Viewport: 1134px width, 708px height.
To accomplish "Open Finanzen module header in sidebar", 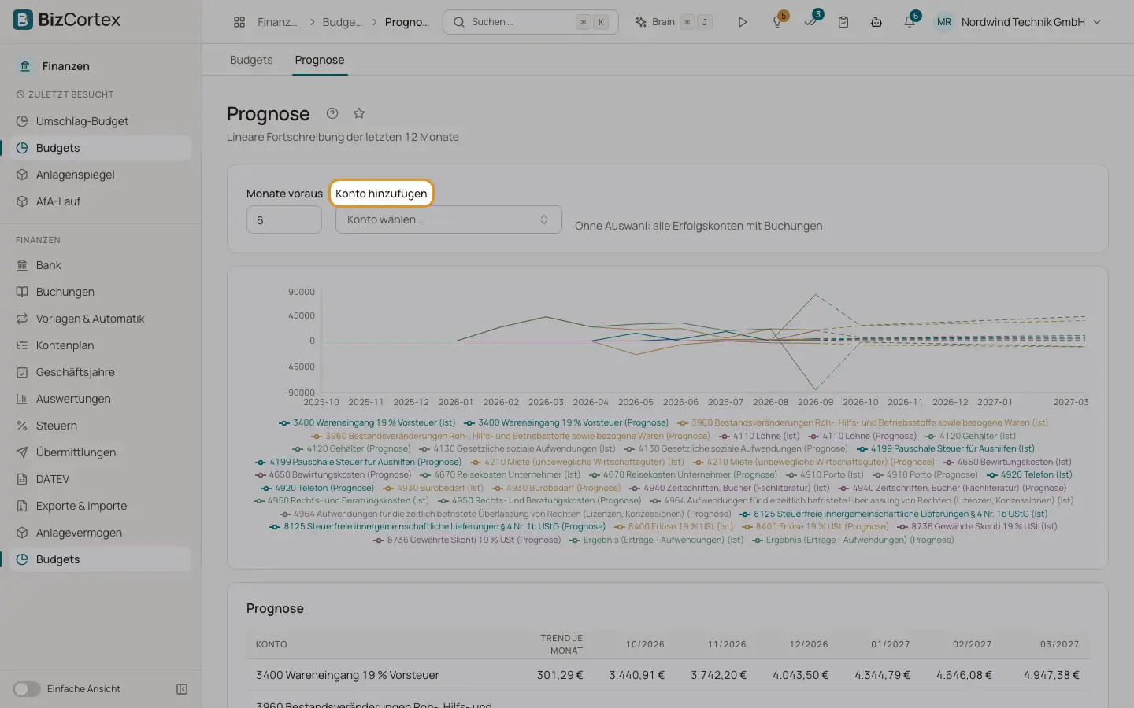I will [65, 66].
